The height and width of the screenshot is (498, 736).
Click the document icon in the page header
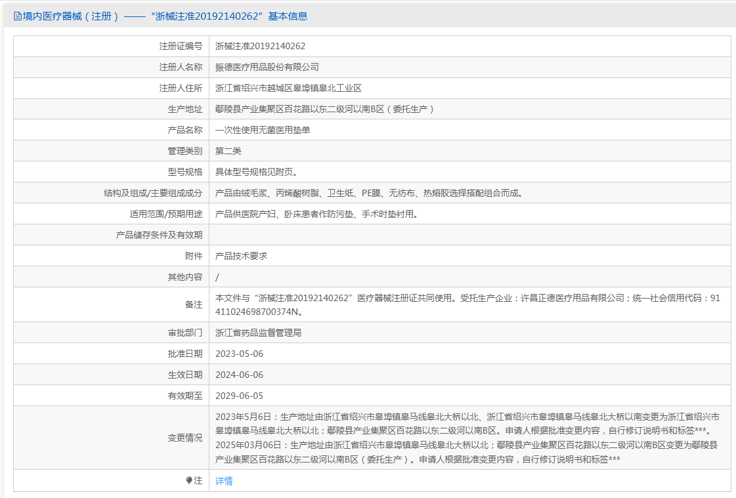point(18,16)
